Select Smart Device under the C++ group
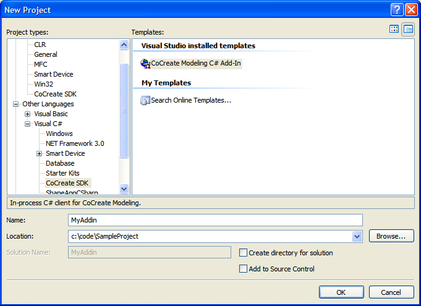 (x=54, y=74)
